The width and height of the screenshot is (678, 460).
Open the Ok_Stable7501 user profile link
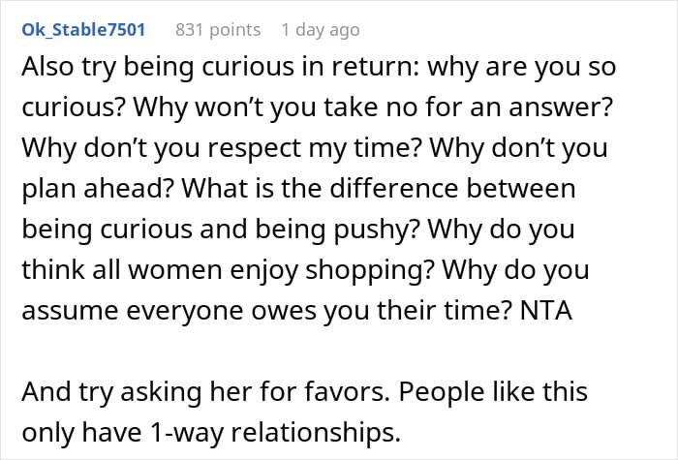(83, 29)
